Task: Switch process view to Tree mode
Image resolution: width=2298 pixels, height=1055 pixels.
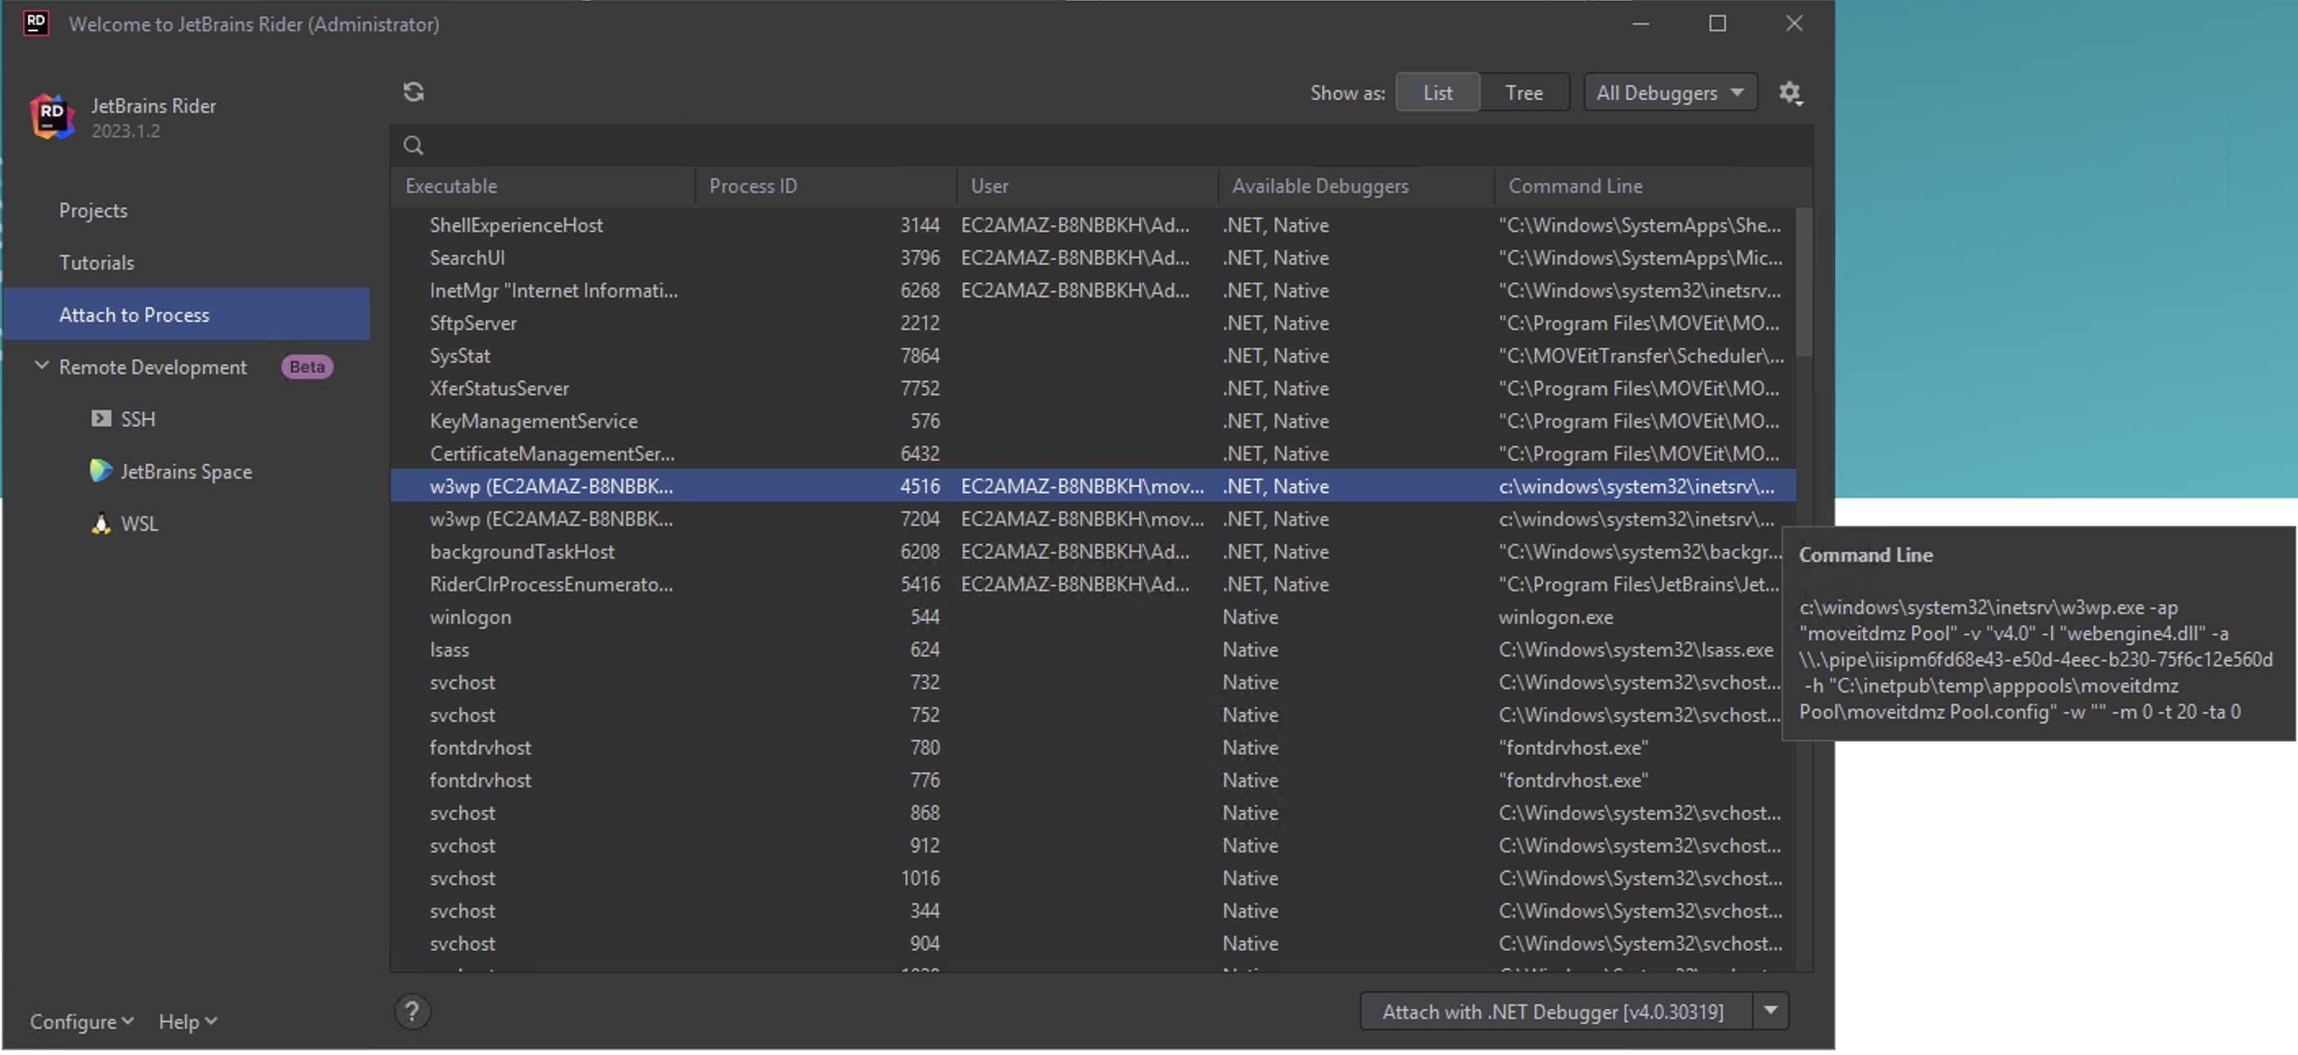Action: pos(1523,91)
